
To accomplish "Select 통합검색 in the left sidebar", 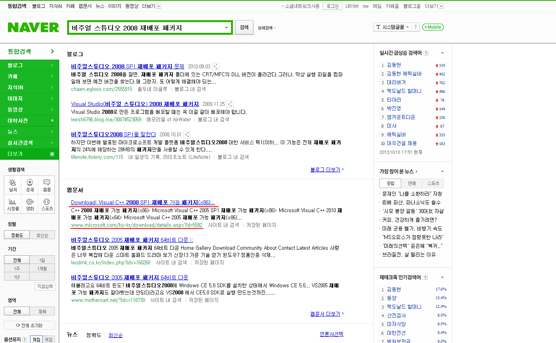I will 30,52.
